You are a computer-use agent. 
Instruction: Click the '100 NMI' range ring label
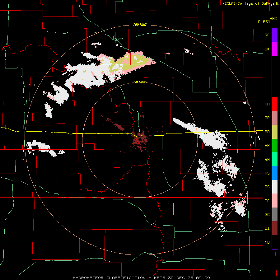pyautogui.click(x=140, y=25)
